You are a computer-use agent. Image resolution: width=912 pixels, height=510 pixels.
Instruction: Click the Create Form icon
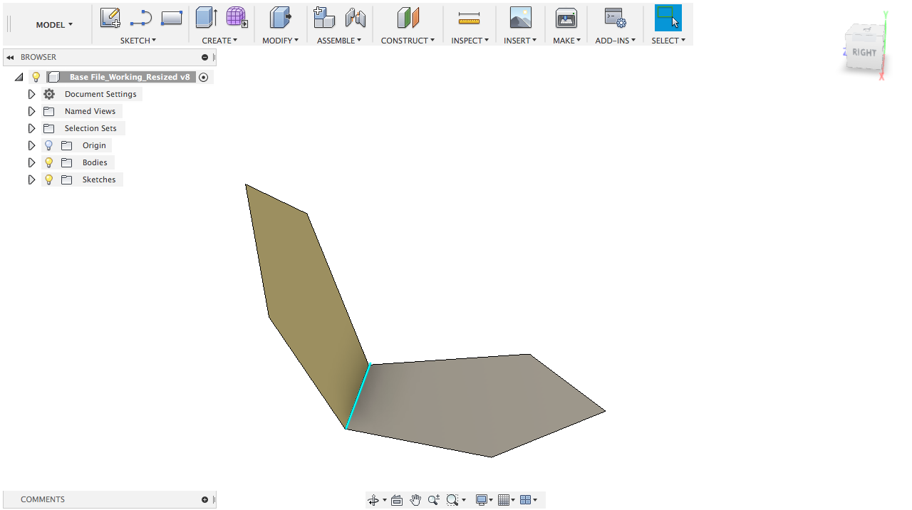237,18
